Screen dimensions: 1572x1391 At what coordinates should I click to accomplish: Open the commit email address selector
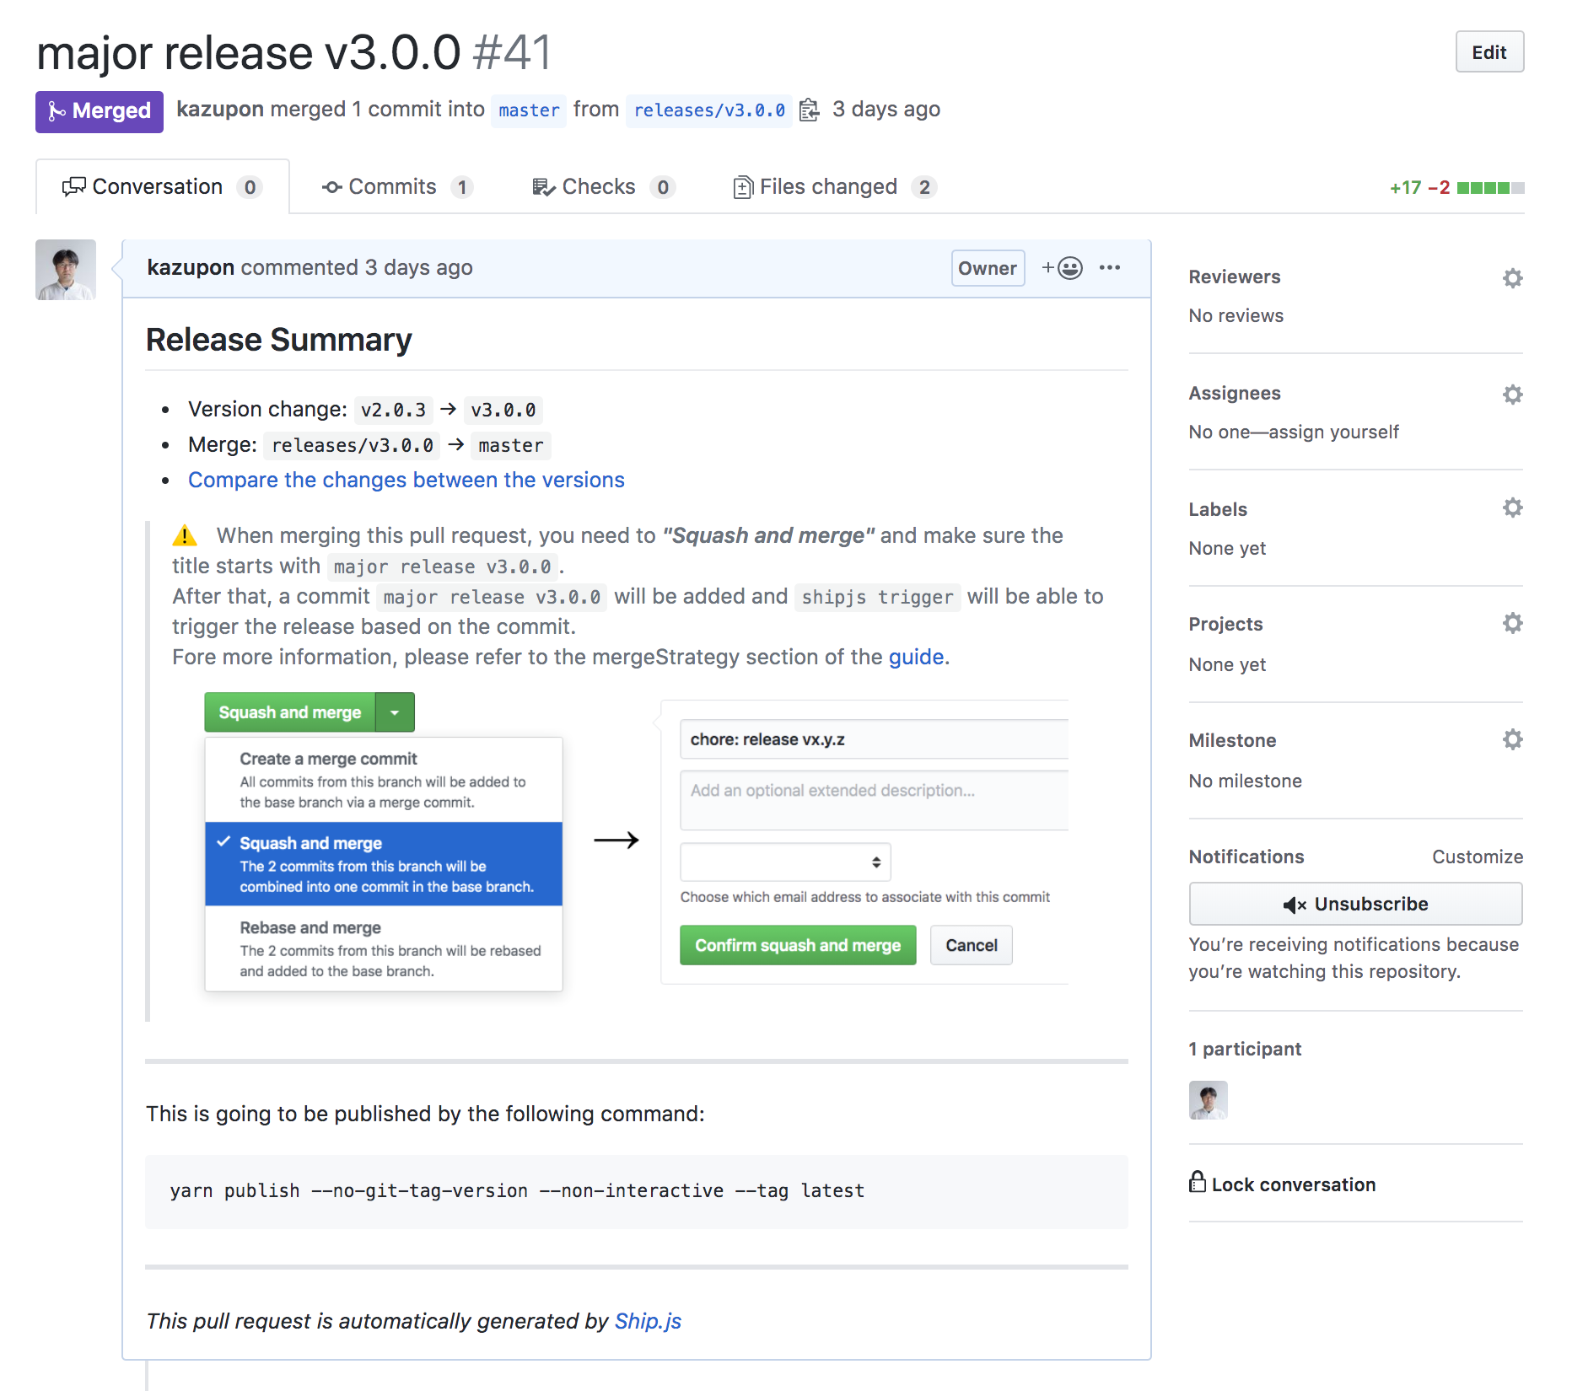[785, 862]
